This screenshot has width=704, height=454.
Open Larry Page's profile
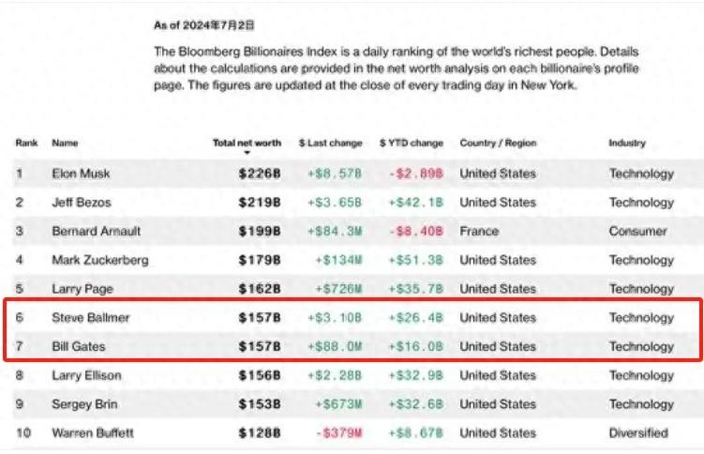[x=82, y=289]
